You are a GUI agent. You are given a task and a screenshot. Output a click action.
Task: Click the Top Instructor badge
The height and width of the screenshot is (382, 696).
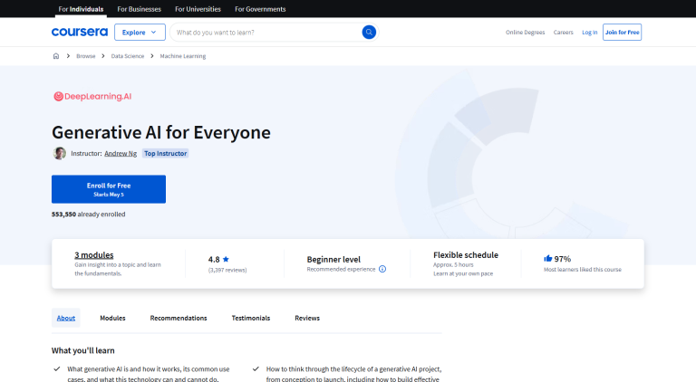[165, 153]
